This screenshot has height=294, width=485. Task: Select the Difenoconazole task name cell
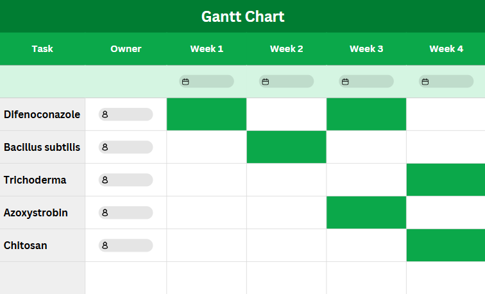tap(42, 114)
